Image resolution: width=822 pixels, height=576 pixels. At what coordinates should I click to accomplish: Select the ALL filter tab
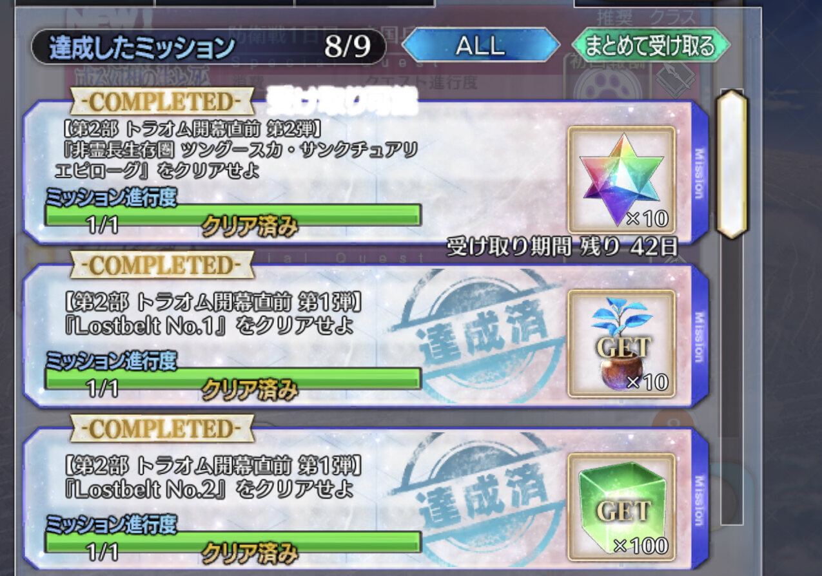tap(480, 45)
